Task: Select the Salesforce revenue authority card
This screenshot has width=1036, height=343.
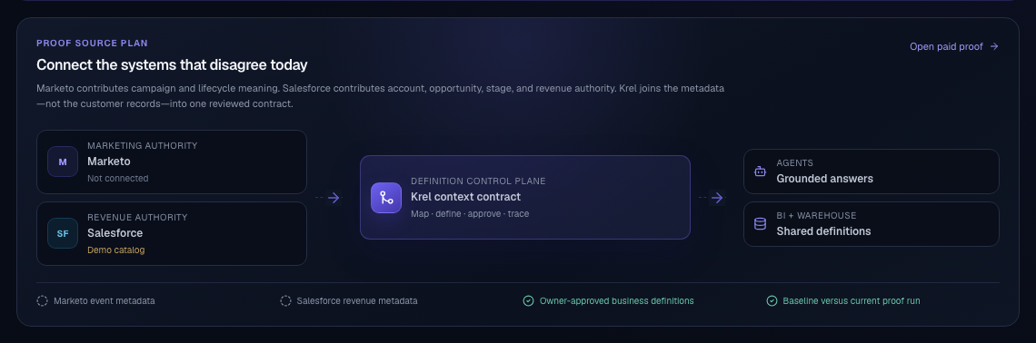Action: 172,233
